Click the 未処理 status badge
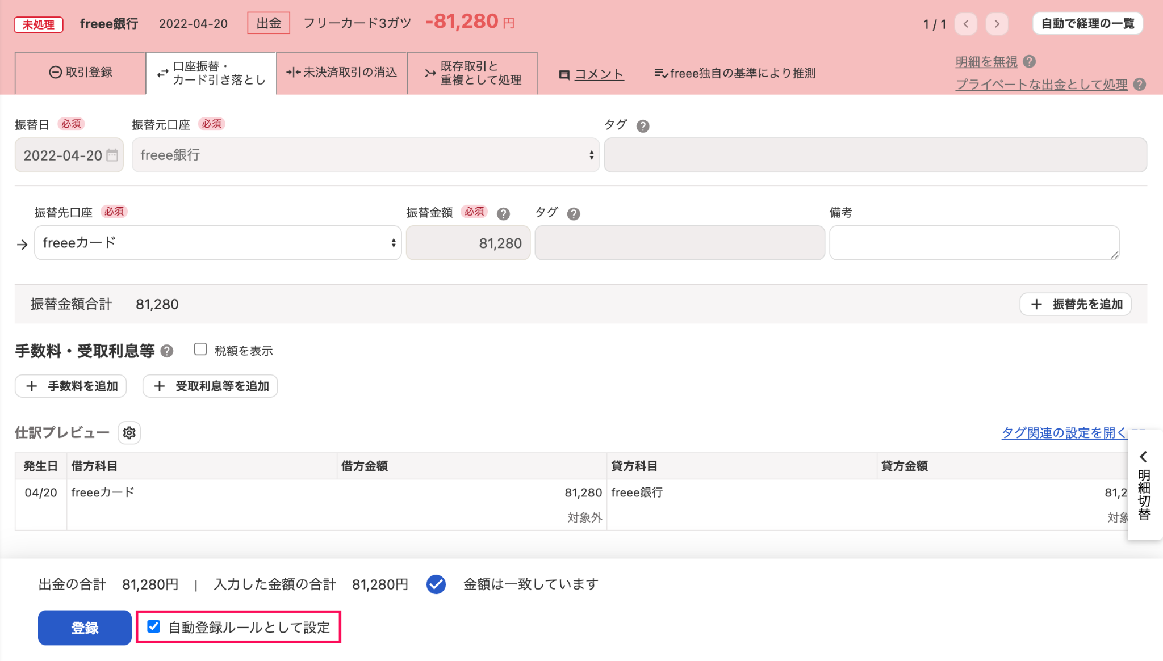This screenshot has height=661, width=1163. 39,24
